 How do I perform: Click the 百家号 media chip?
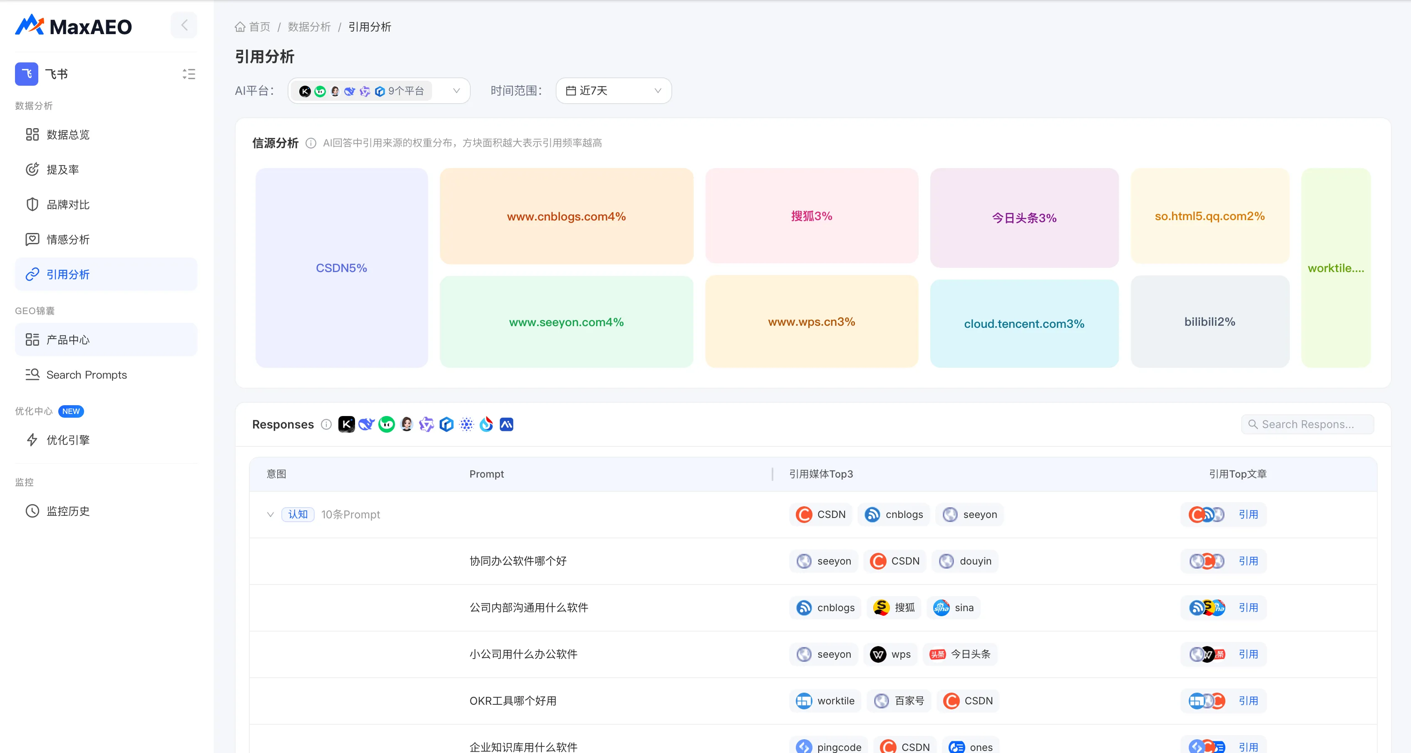[x=899, y=701]
